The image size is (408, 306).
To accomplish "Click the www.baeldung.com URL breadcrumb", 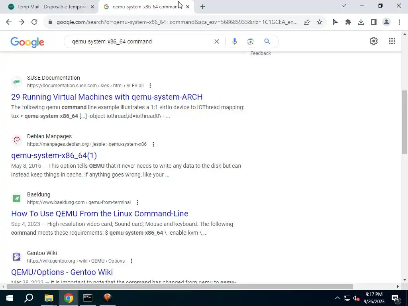I will click(79, 202).
